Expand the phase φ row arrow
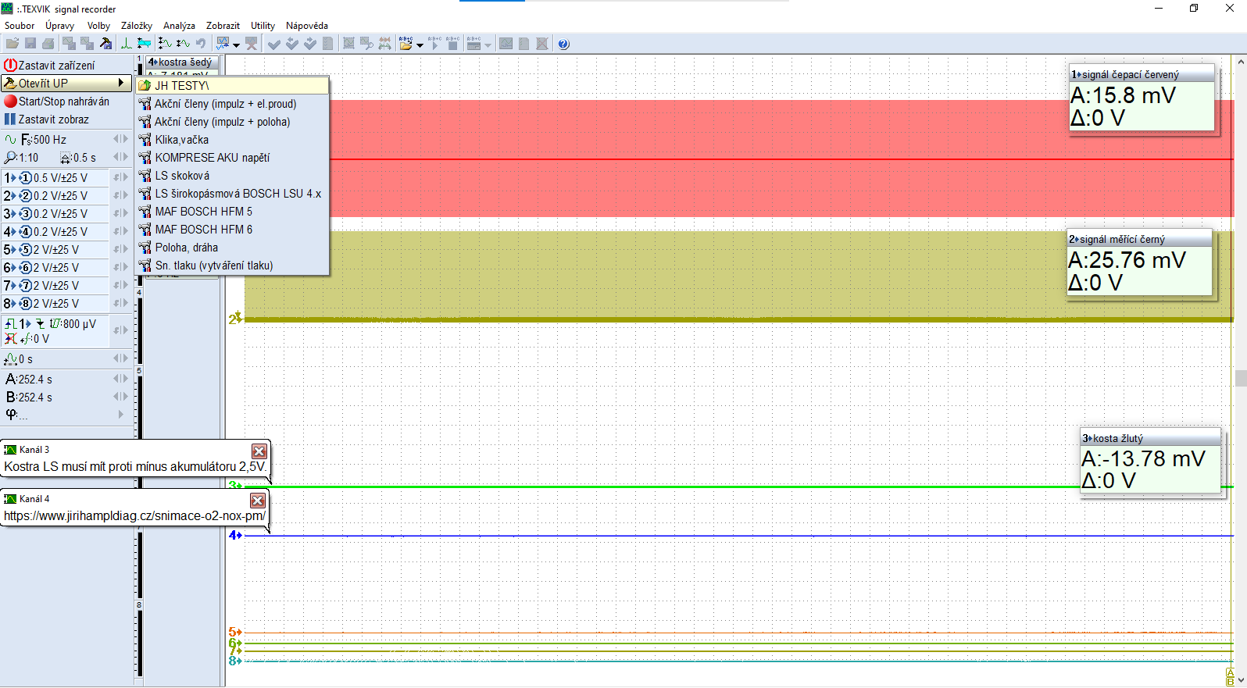Viewport: 1247px width, 688px height. 120,415
